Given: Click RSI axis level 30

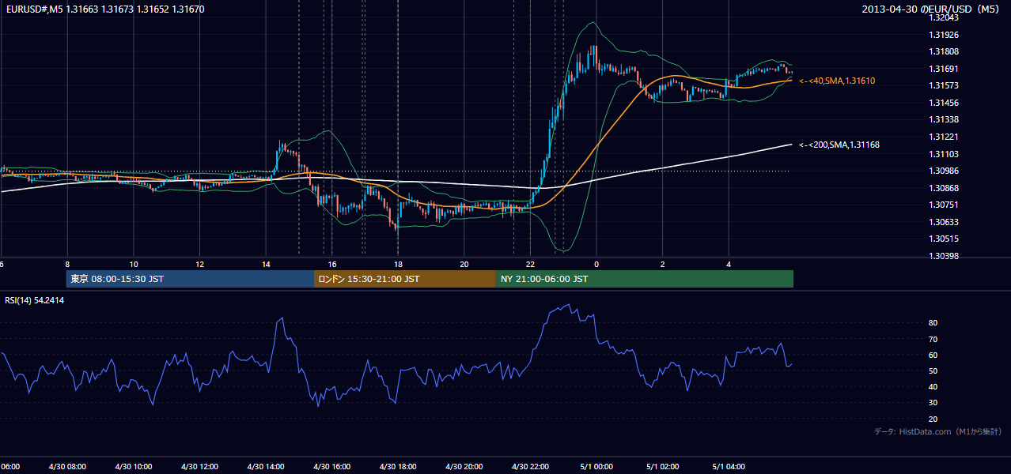Looking at the screenshot, I should click(x=933, y=403).
